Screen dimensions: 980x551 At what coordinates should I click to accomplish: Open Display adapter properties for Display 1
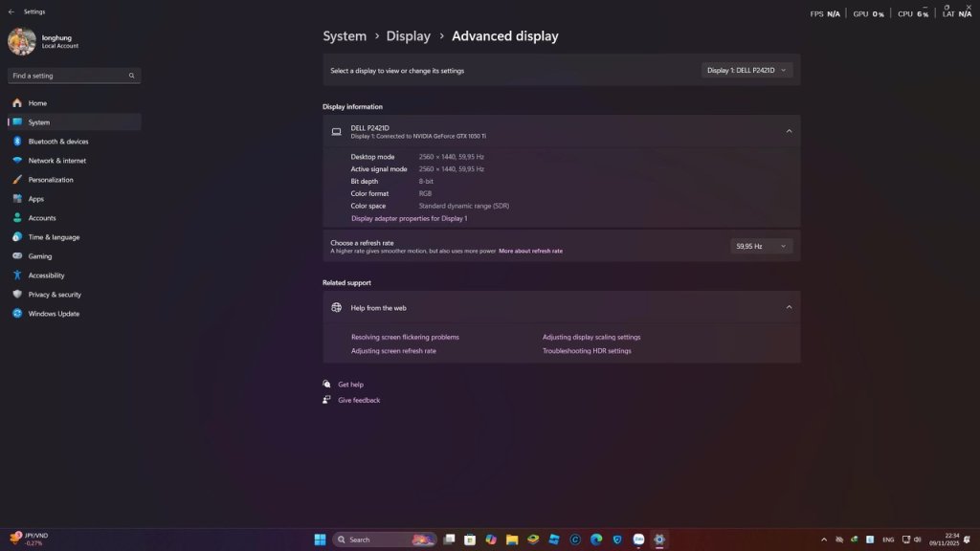coord(409,218)
